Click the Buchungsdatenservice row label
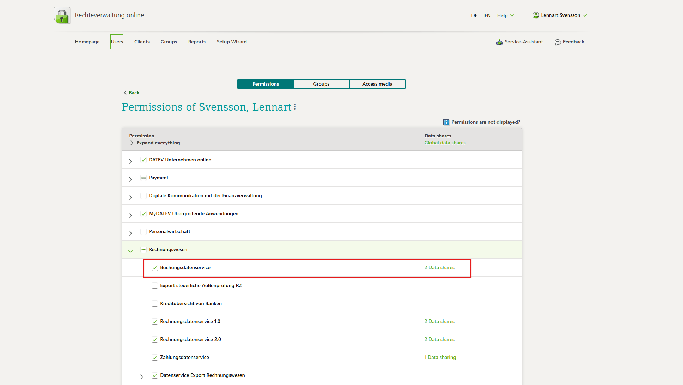The image size is (683, 385). point(185,267)
